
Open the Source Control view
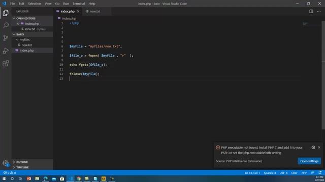point(6,38)
